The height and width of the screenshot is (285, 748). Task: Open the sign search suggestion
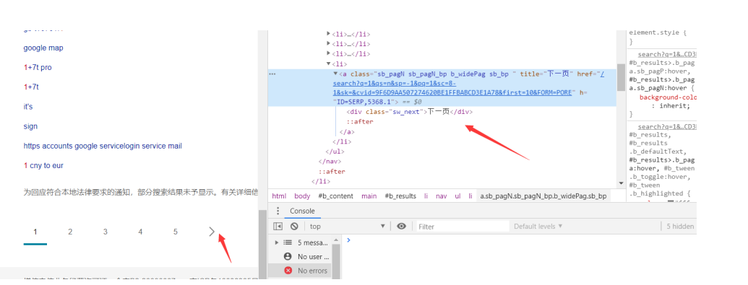tap(30, 126)
